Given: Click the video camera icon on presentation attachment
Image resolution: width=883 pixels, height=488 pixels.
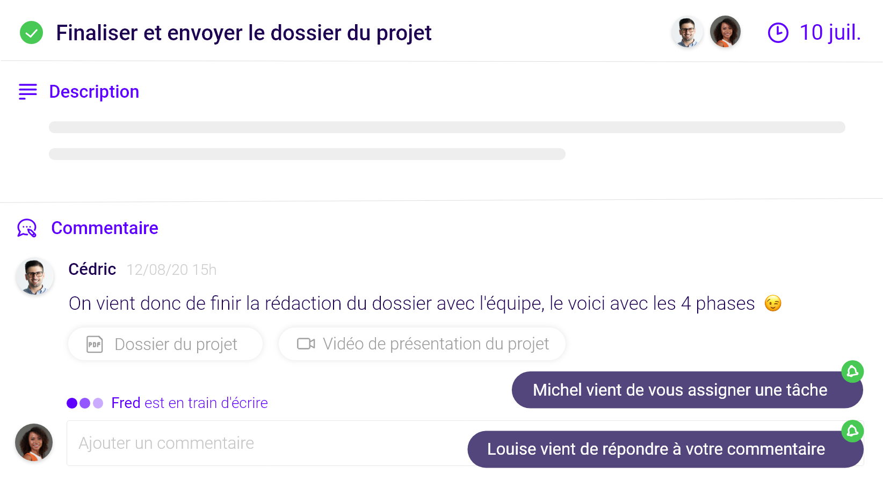Looking at the screenshot, I should [x=306, y=344].
